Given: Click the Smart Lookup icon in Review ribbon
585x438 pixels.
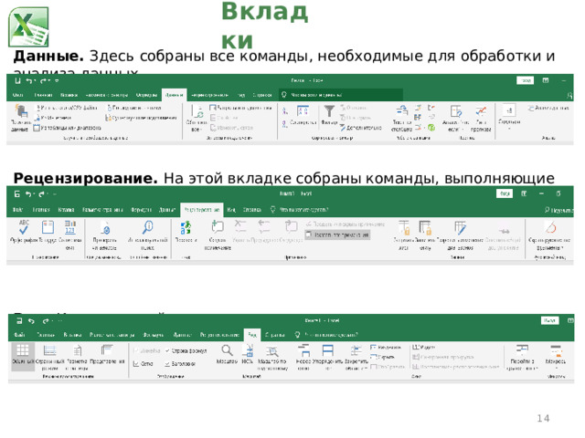Looking at the screenshot, I should (x=148, y=227).
